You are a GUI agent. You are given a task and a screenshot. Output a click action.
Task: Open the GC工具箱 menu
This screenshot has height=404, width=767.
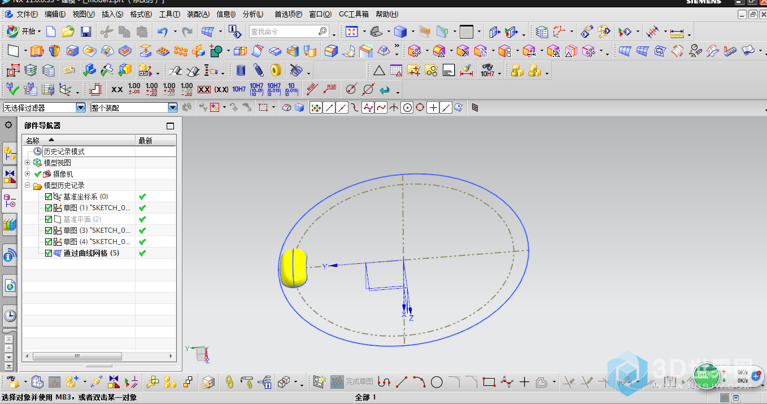[354, 14]
